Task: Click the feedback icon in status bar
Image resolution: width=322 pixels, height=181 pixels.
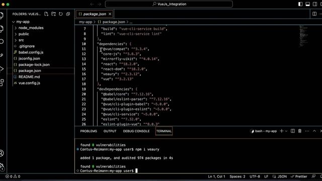Action: [x=313, y=176]
